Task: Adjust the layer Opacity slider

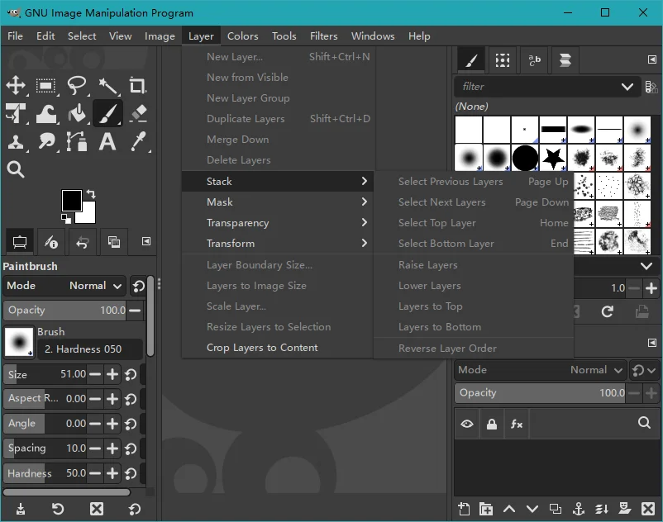Action: coord(541,393)
